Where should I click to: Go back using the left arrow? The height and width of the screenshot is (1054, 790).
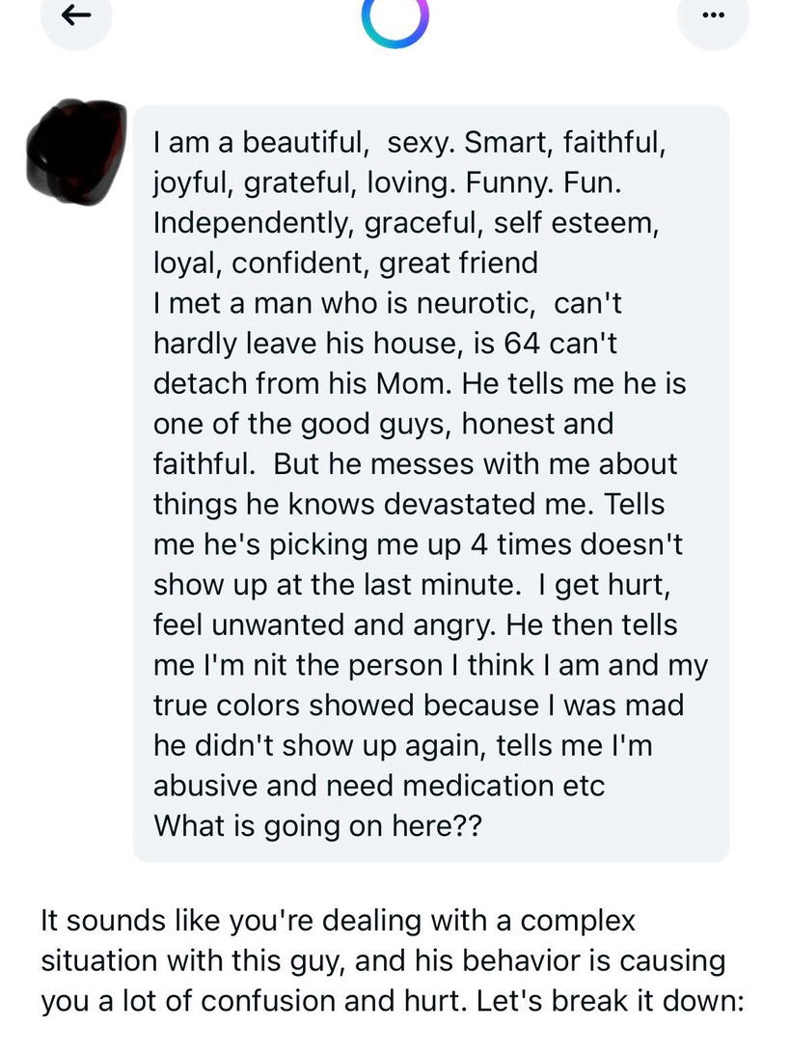pos(76,16)
